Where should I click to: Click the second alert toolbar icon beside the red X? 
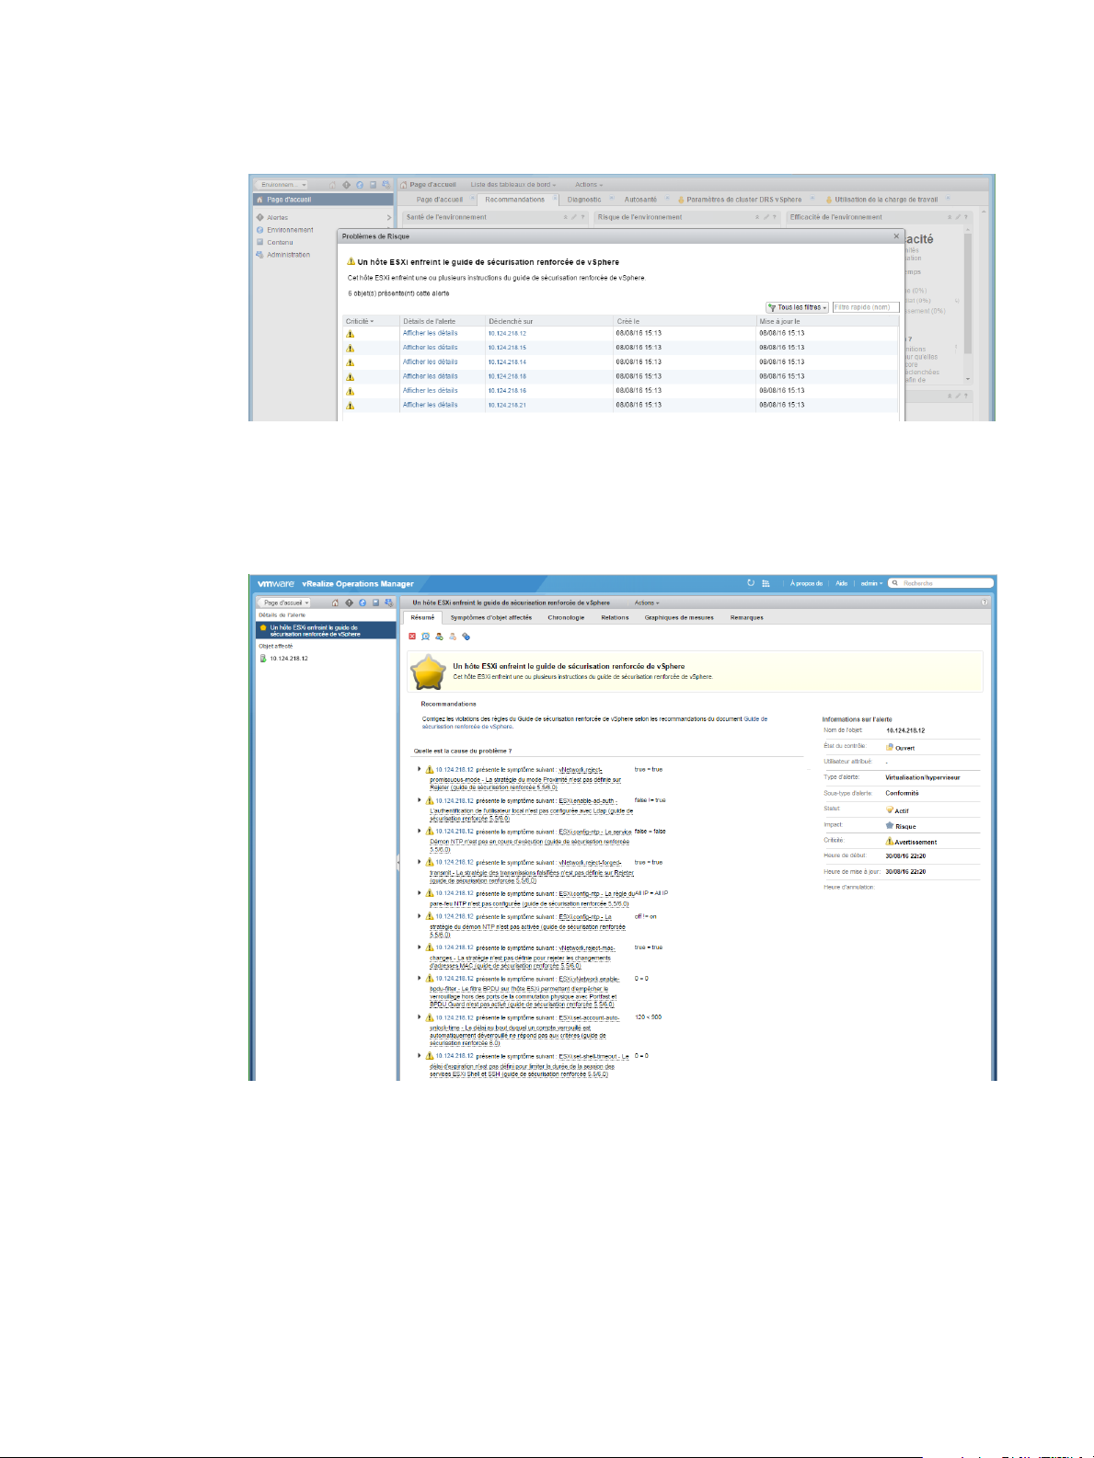(x=425, y=637)
